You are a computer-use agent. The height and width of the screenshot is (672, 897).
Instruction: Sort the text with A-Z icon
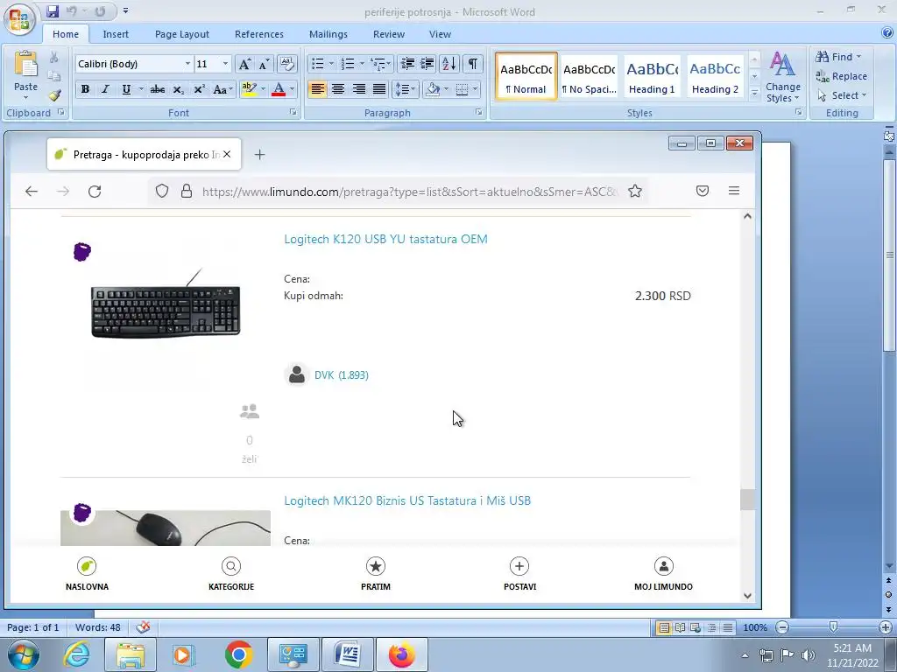pos(449,64)
